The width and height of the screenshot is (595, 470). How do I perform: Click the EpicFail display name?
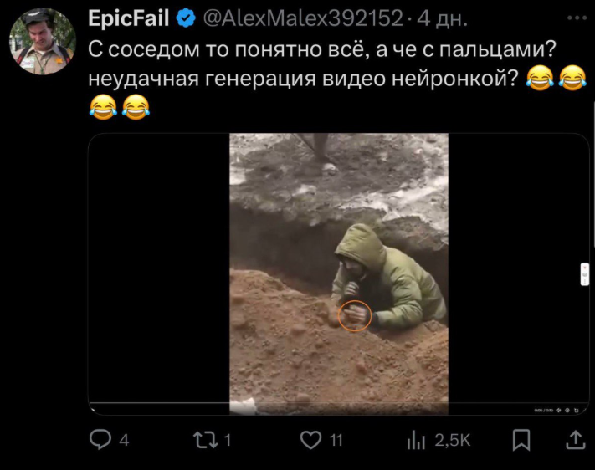128,18
